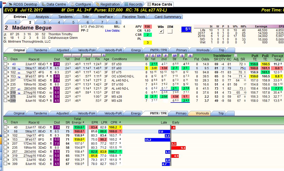The image size is (284, 171).
Task: Select horse number tab 3
Action: click(44, 22)
